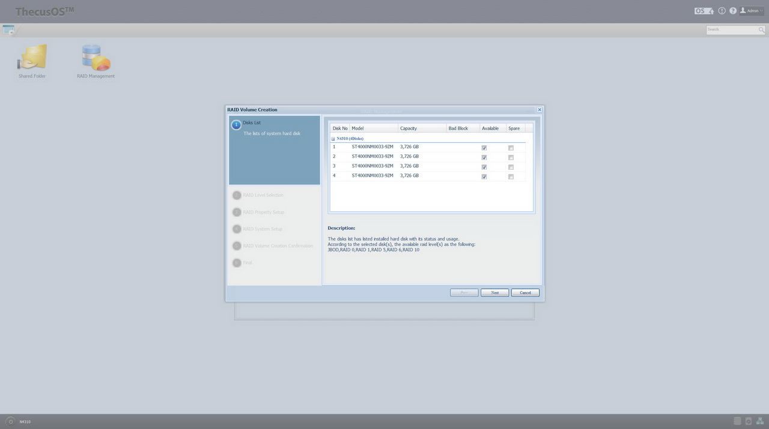Click the Available column header
Screen dimensions: 769x429
493,128
